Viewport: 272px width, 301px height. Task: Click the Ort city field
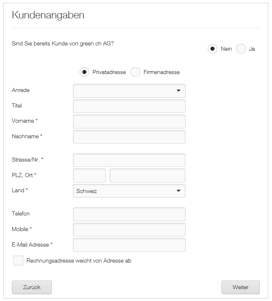tap(147, 175)
